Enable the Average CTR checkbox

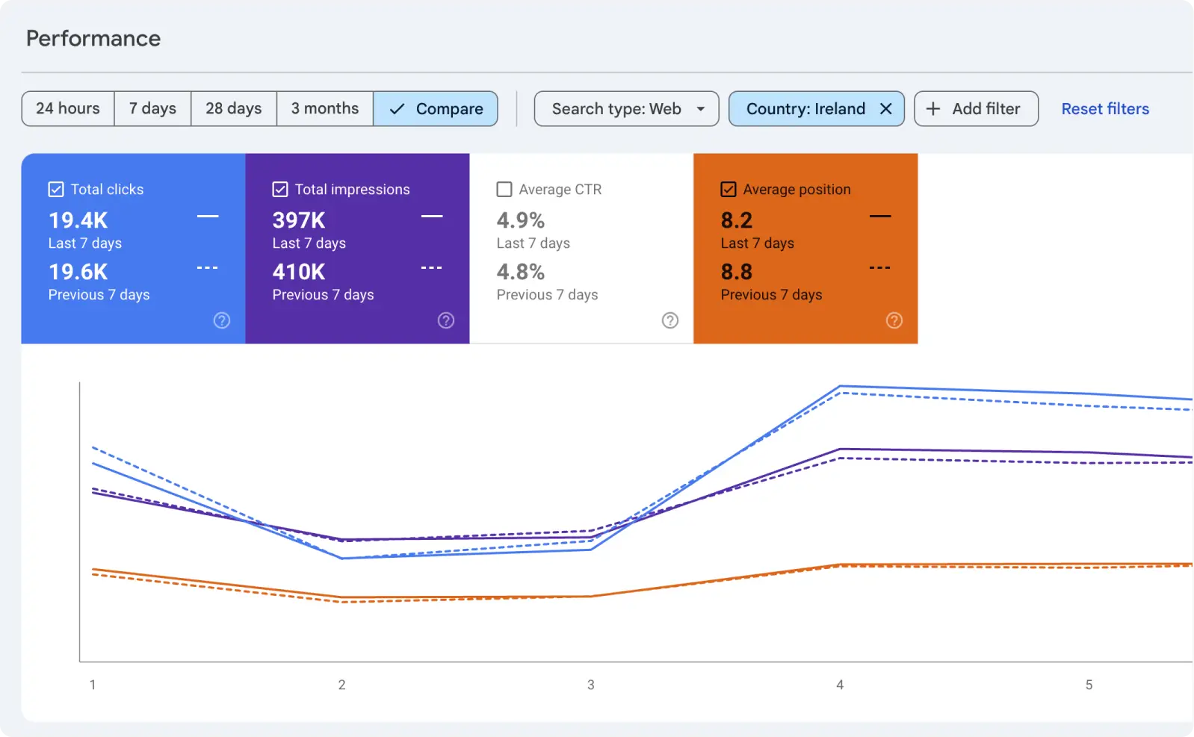pyautogui.click(x=504, y=190)
